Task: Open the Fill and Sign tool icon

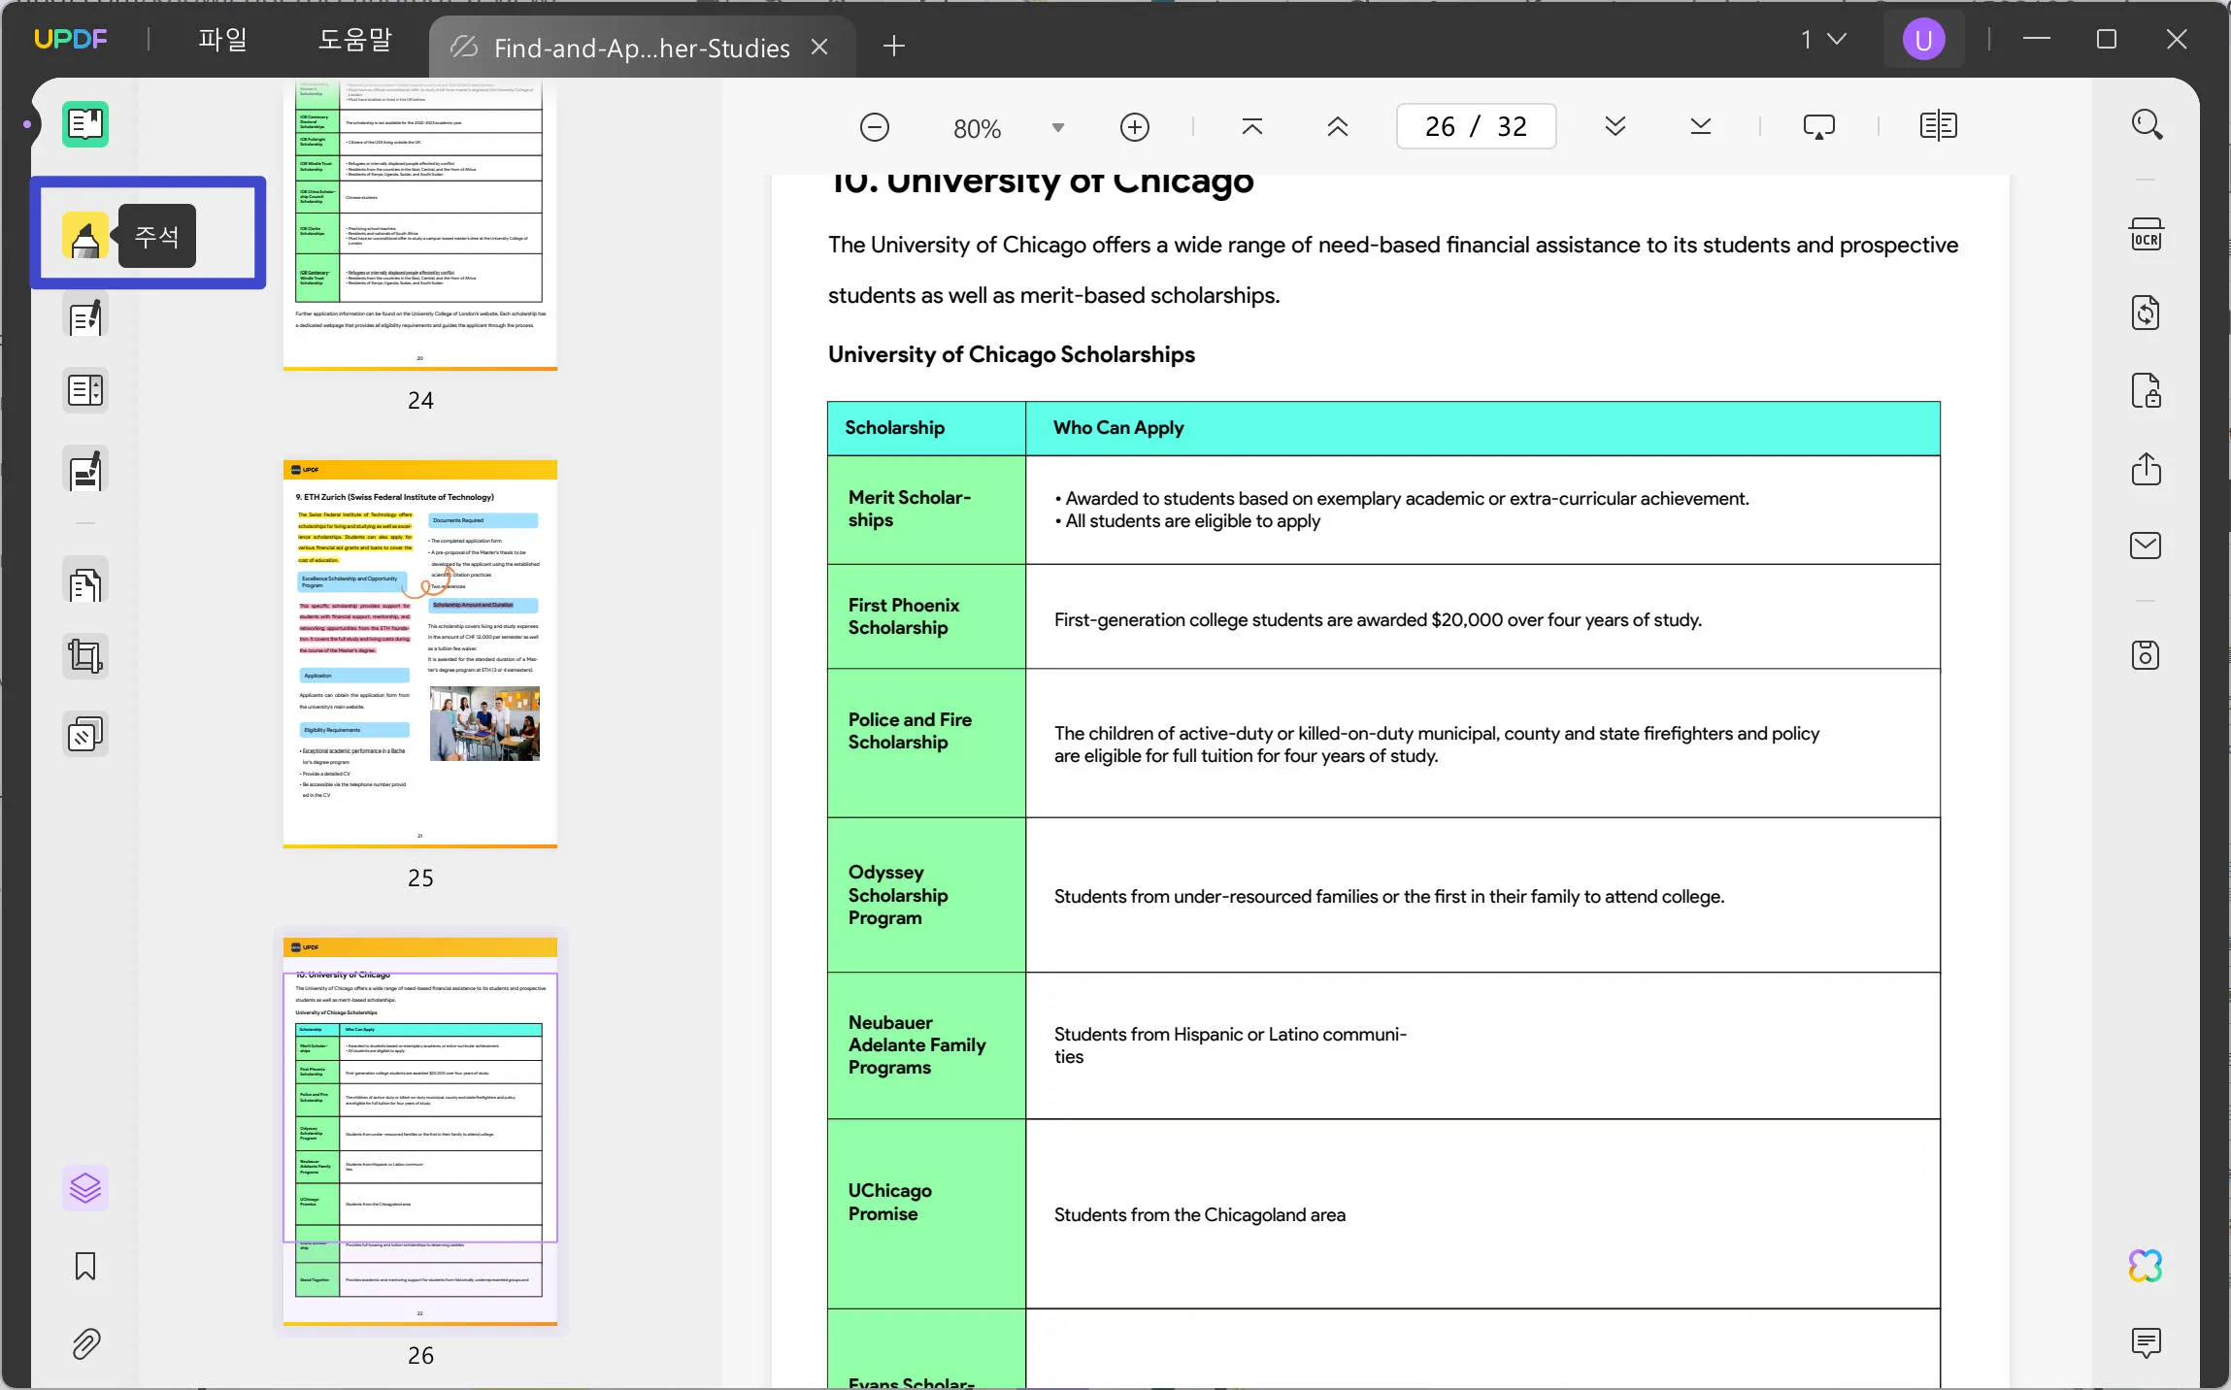Action: point(85,471)
